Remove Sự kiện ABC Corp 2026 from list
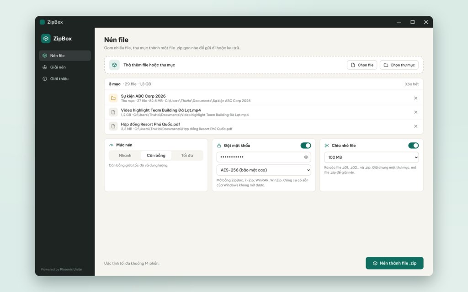Viewport: 468px width, 292px height. tap(415, 98)
